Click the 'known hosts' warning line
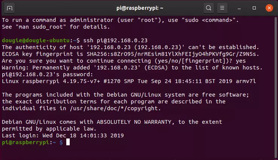Viewport: 278px width, 160px height. tap(132, 68)
